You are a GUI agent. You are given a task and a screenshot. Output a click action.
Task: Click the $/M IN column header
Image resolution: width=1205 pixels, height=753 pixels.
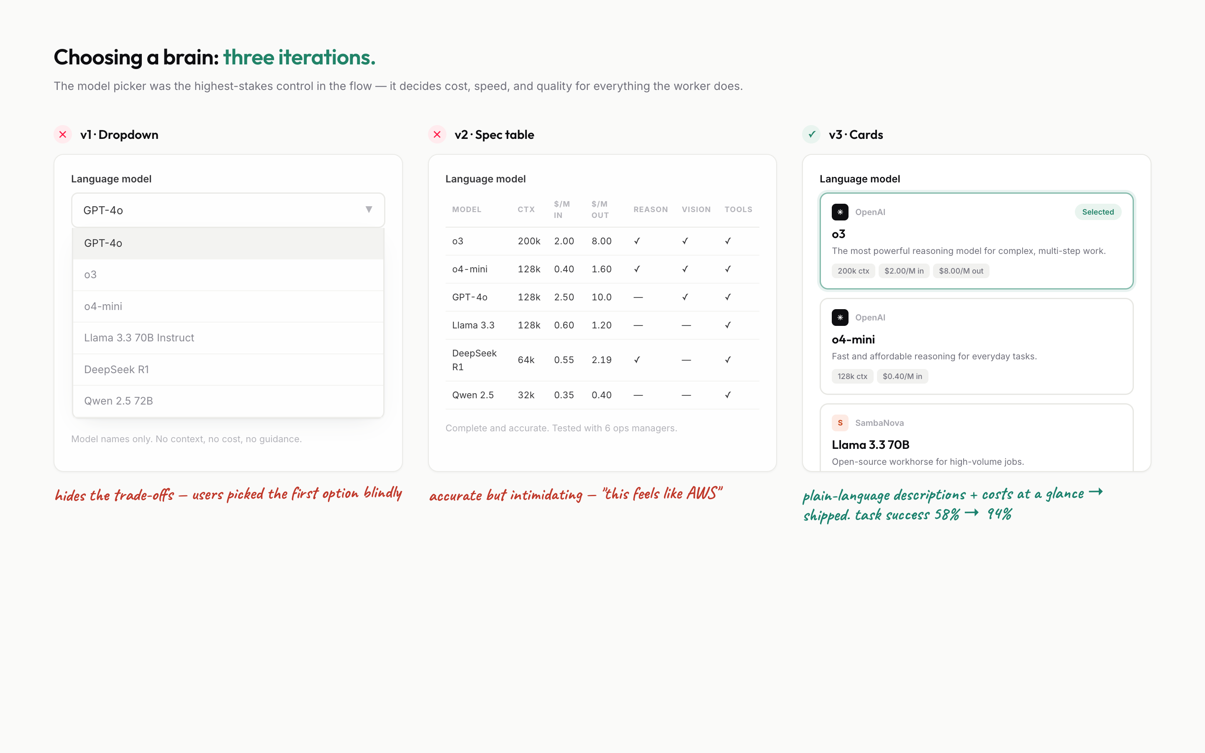pos(561,210)
